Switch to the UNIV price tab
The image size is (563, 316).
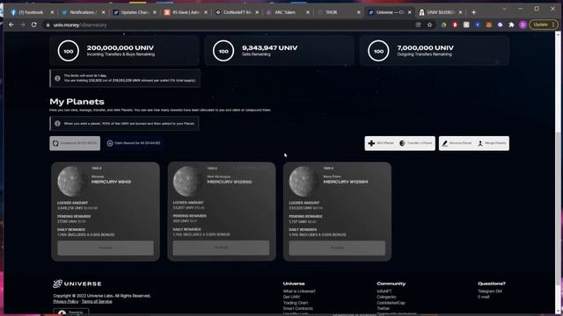click(441, 12)
